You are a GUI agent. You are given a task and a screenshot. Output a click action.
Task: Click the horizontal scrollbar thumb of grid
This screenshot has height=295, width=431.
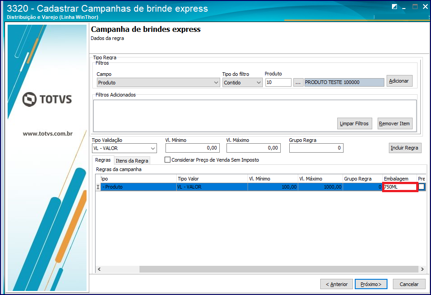(279, 269)
